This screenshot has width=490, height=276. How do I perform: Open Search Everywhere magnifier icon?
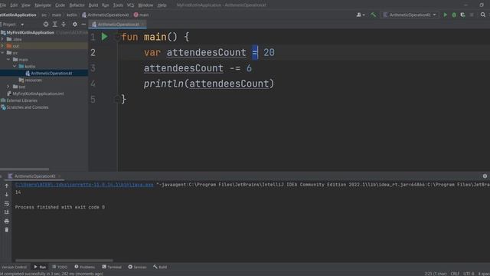(483, 15)
